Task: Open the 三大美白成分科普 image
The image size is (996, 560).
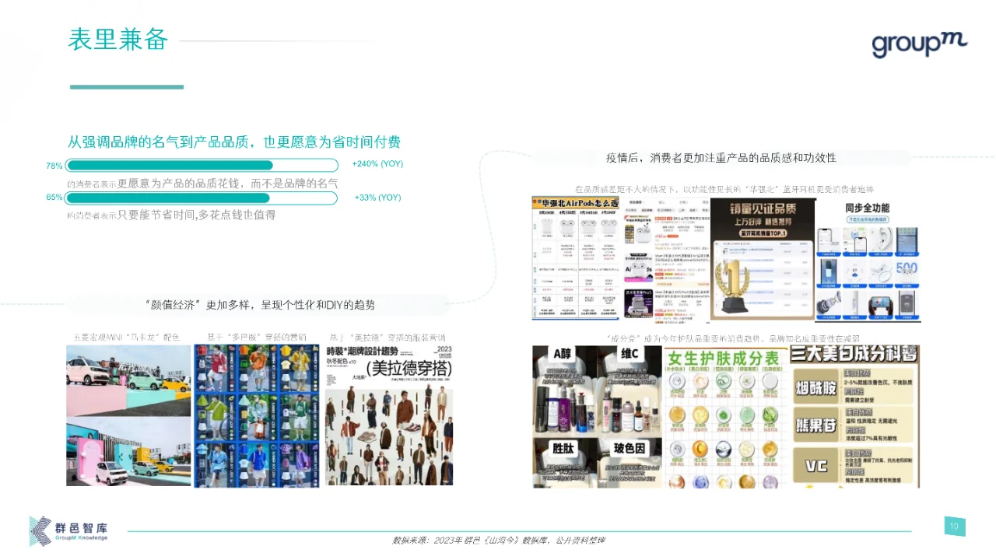Action: click(x=854, y=416)
